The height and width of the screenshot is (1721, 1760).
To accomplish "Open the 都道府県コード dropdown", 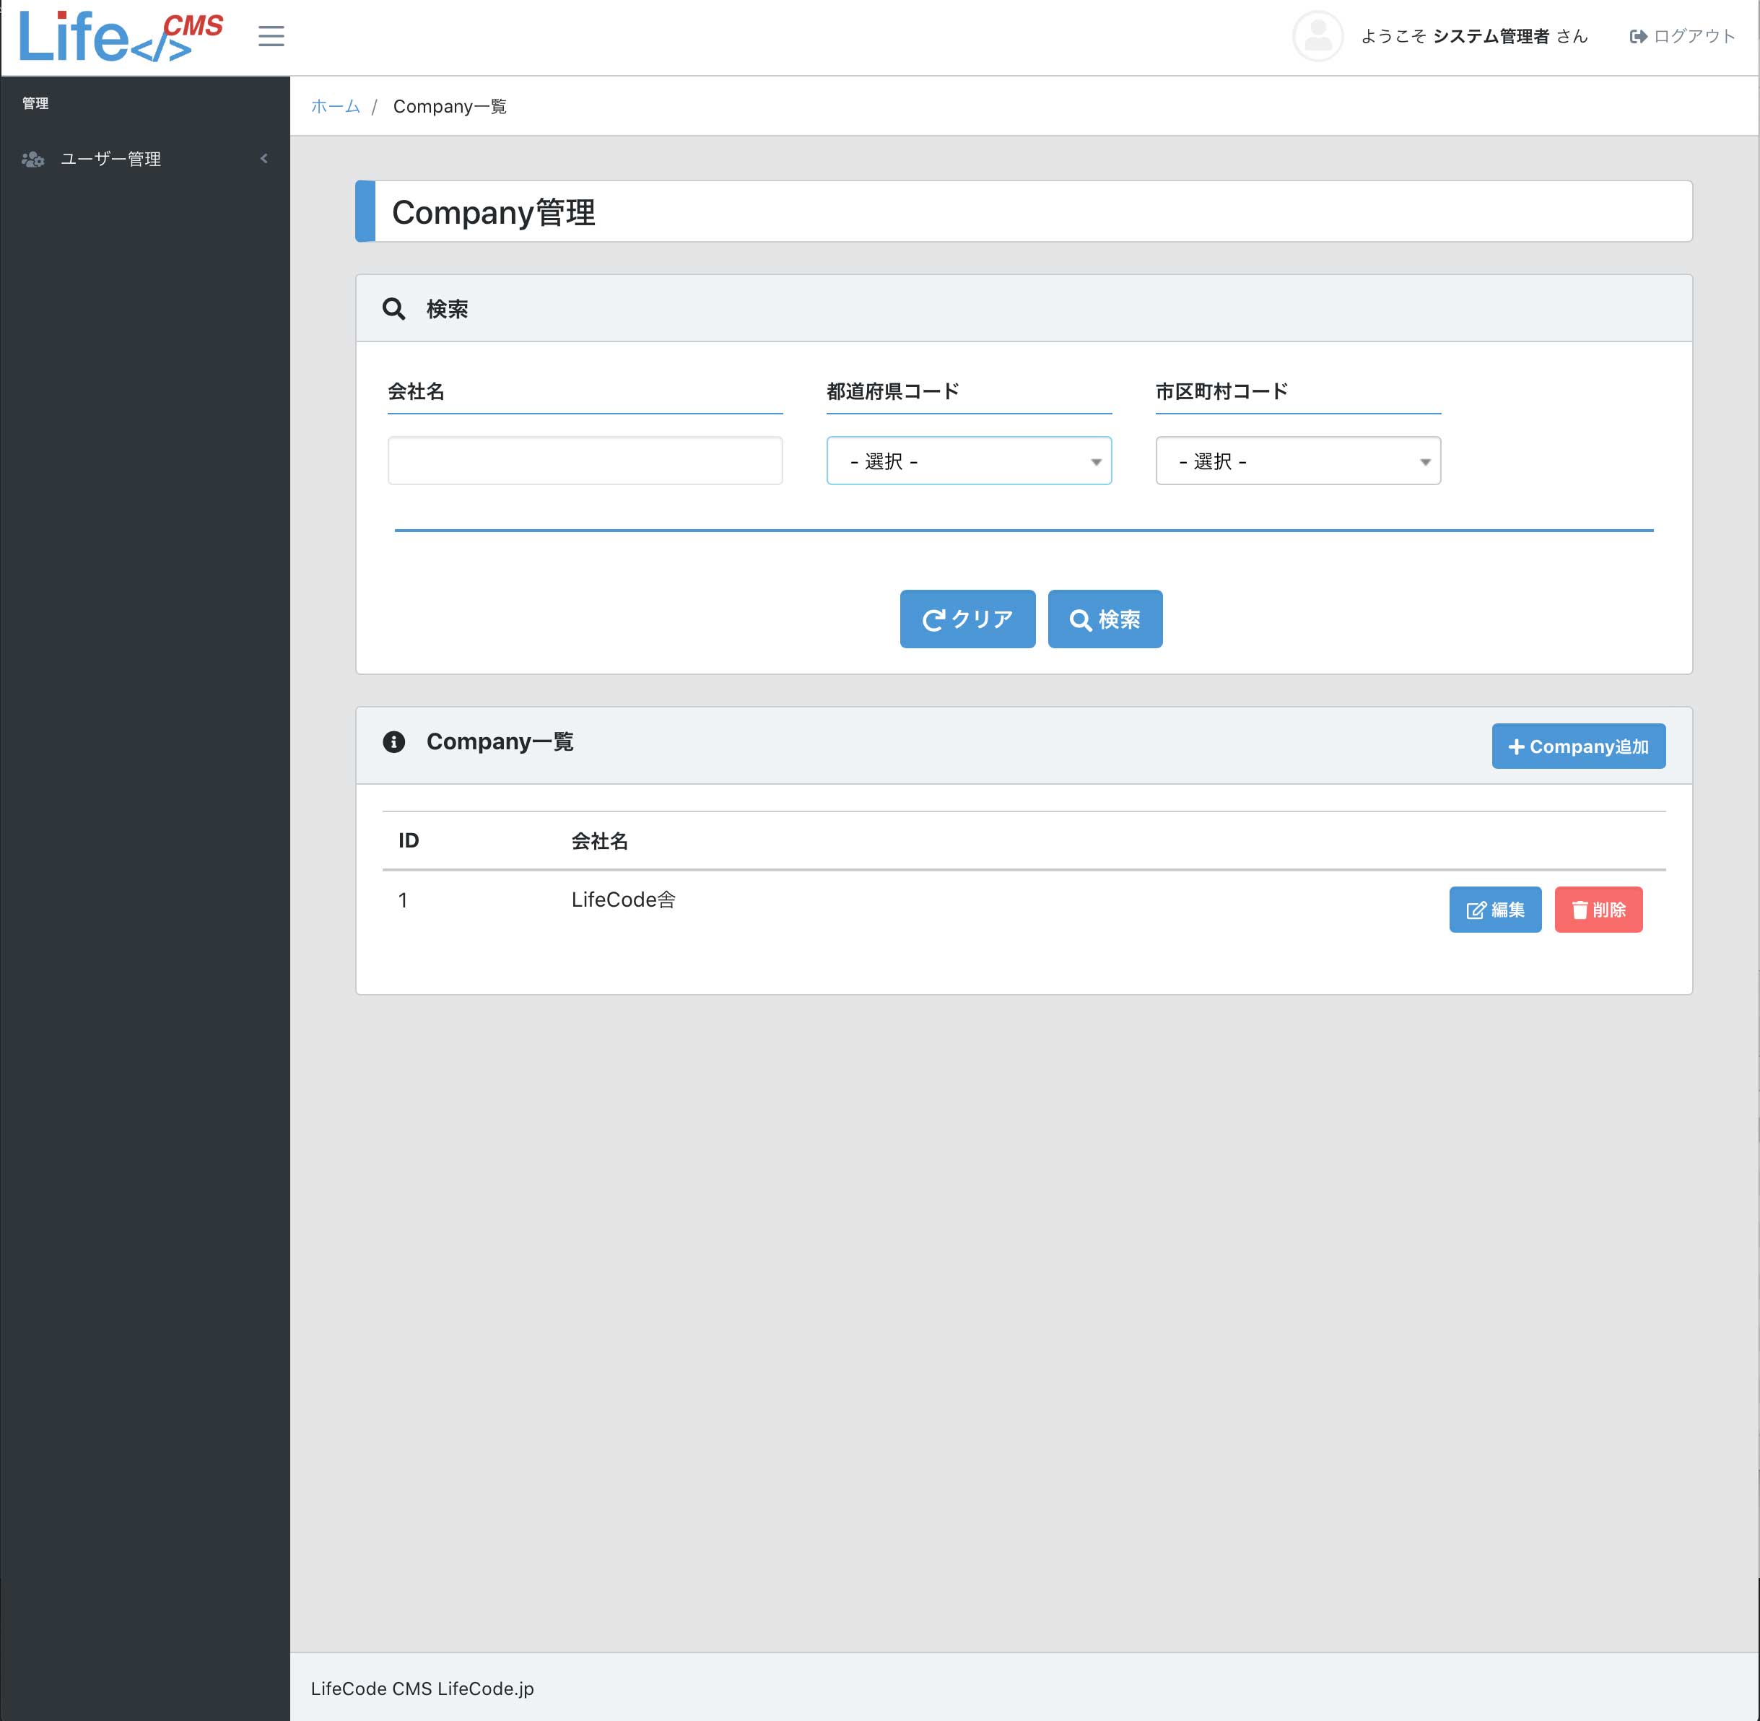I will click(x=968, y=461).
